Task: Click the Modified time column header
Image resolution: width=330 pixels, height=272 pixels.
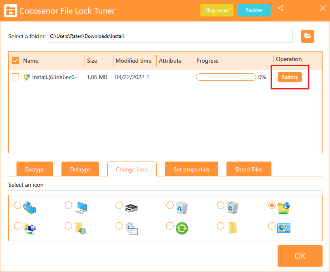Action: pyautogui.click(x=133, y=61)
